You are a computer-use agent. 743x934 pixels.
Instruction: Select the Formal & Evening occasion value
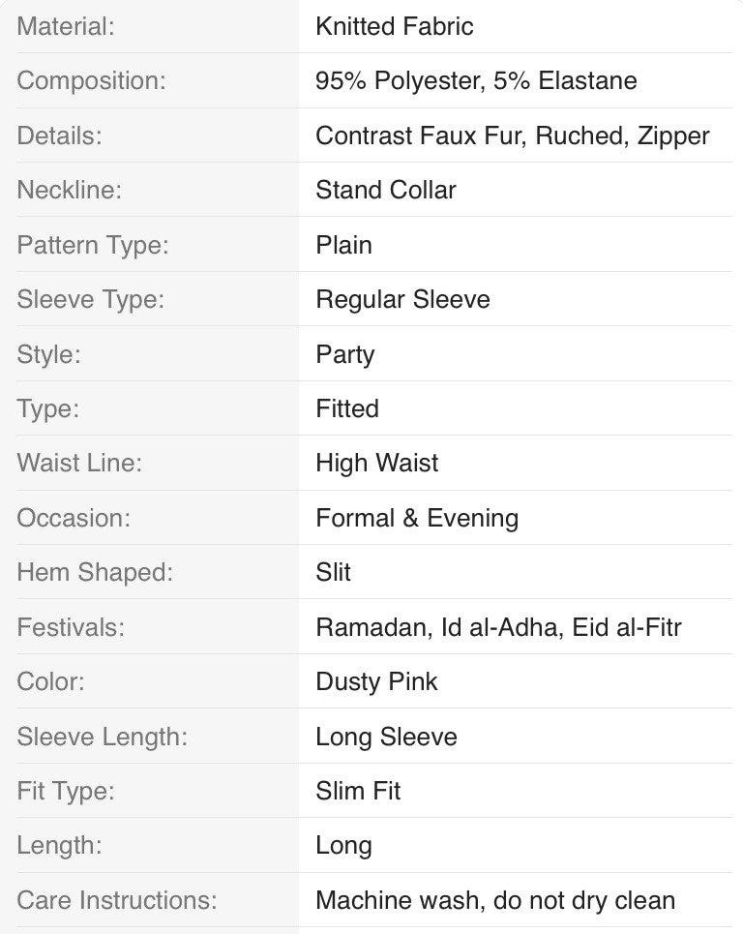click(x=416, y=518)
